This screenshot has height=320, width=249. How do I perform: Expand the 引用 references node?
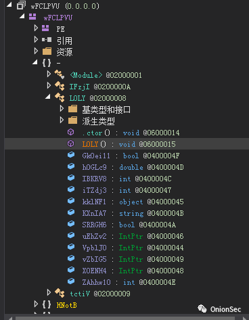36,39
